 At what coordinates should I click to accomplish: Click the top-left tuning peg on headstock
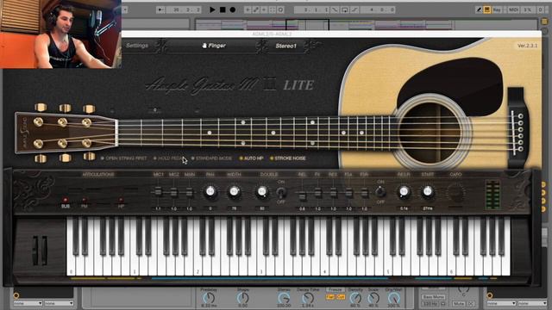coord(41,107)
